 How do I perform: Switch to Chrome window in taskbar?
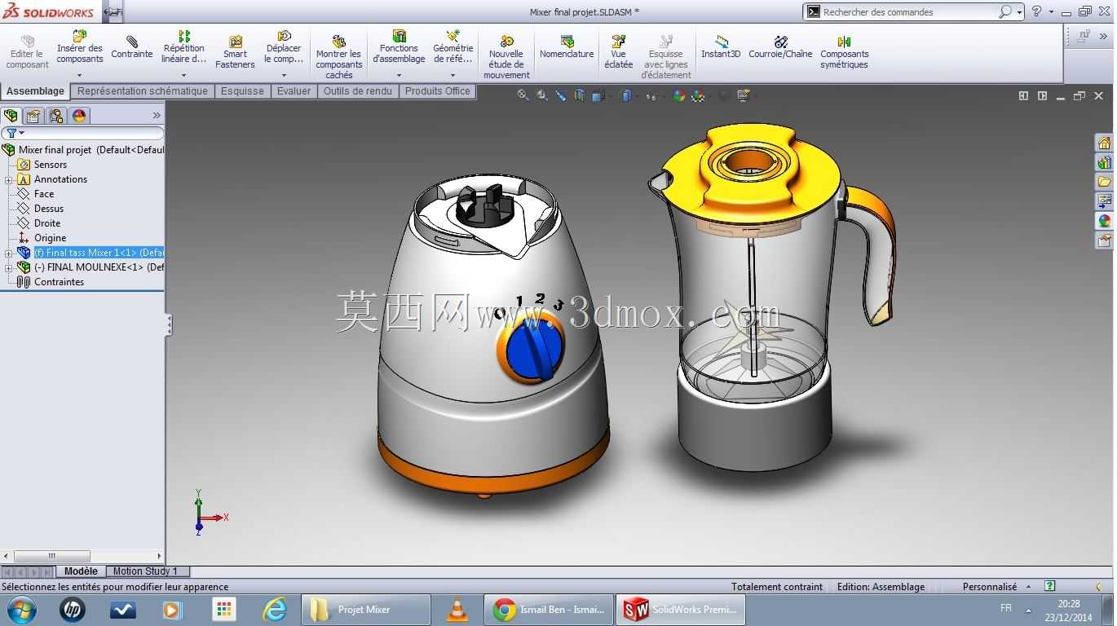[549, 610]
